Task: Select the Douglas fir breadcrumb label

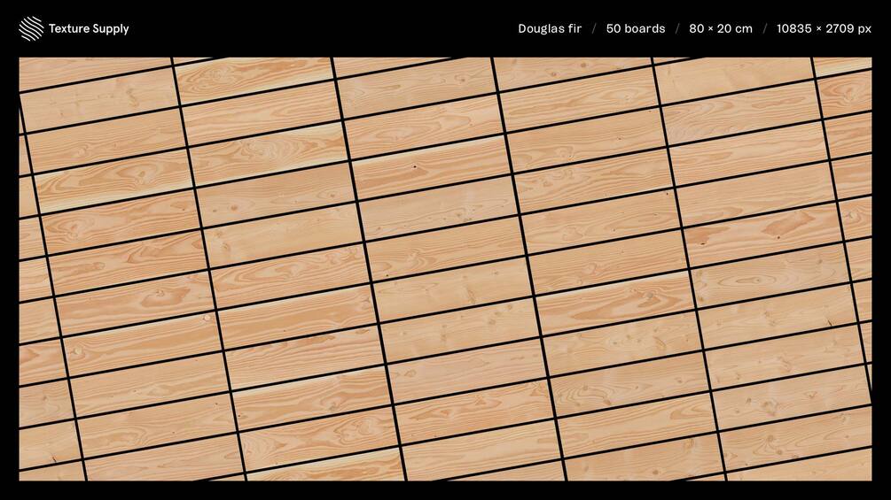Action: [x=550, y=28]
